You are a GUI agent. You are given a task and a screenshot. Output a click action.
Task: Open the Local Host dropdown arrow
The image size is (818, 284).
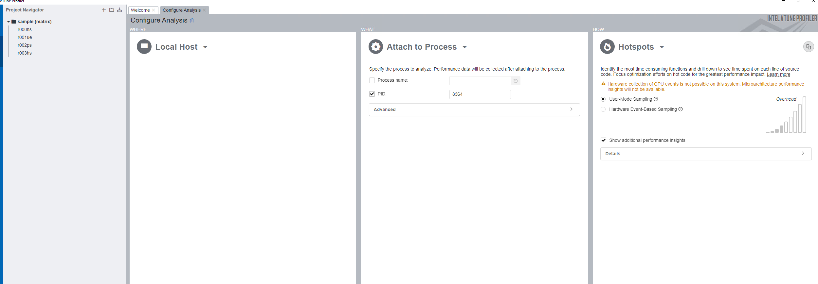click(205, 47)
